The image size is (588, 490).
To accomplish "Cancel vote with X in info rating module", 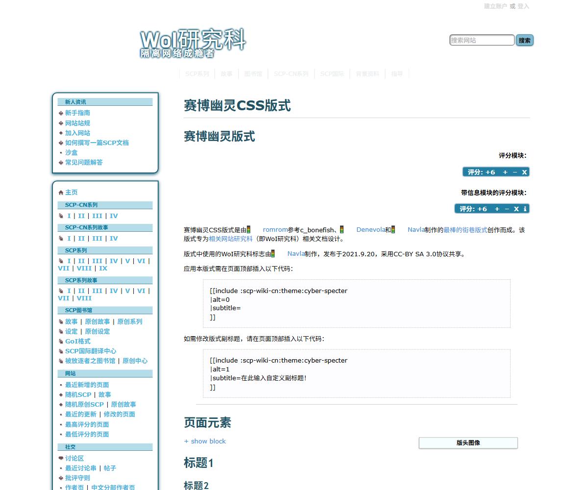I will [x=516, y=209].
